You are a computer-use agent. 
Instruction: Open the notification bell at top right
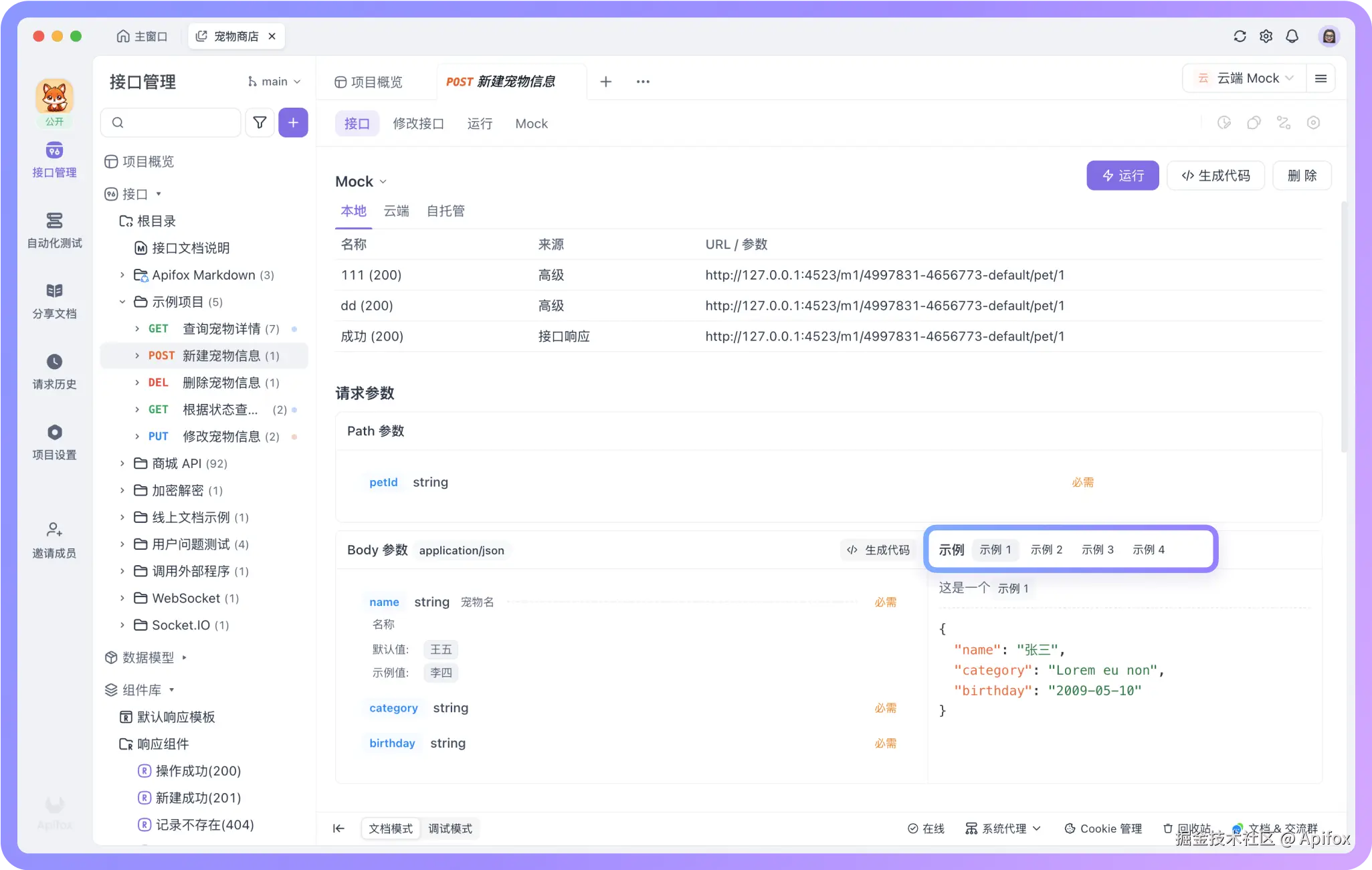click(x=1292, y=36)
